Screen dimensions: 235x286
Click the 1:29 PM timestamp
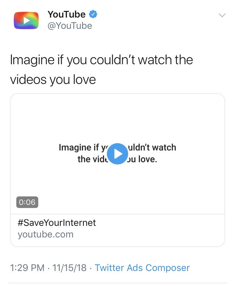(27, 268)
